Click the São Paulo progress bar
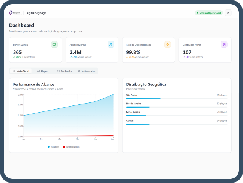243x183 pixels. [x=177, y=99]
